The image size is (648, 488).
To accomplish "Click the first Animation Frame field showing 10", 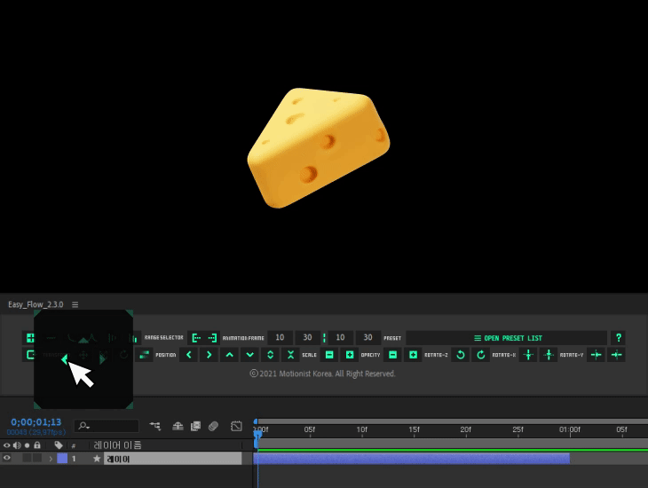I will pos(280,337).
